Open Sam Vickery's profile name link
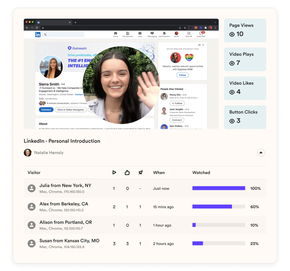Viewport: 290px width, 271px height. coord(176,126)
